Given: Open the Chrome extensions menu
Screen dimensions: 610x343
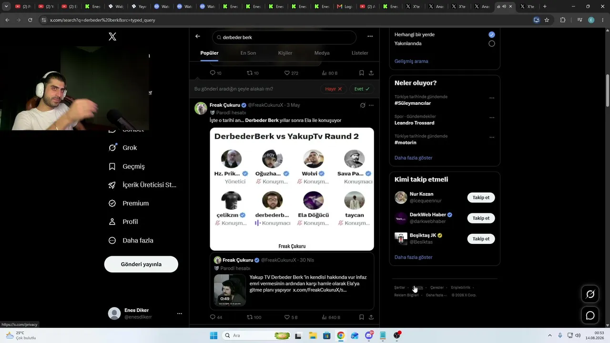Looking at the screenshot, I should coord(563,20).
